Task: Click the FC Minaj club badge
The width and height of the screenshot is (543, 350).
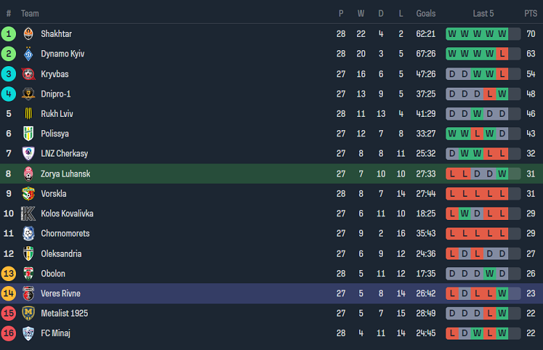Action: [x=29, y=333]
